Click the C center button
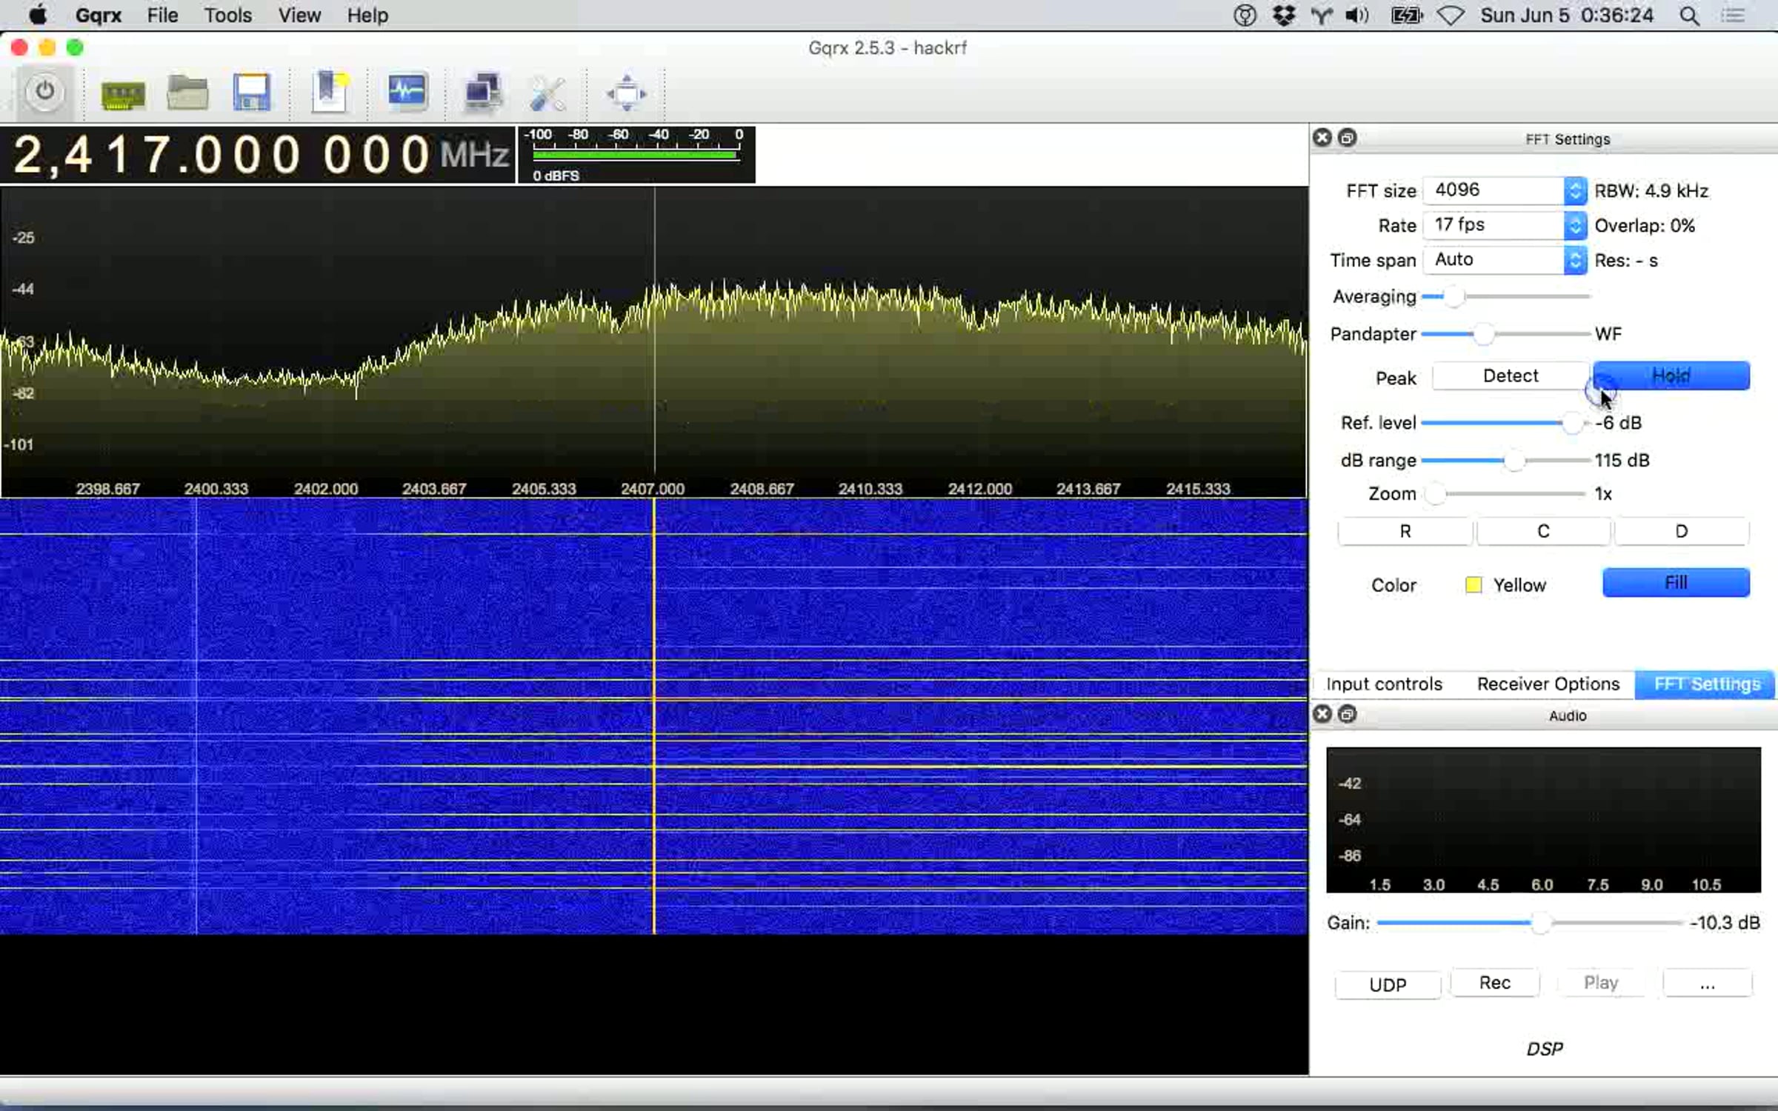Viewport: 1778px width, 1111px height. [1543, 531]
